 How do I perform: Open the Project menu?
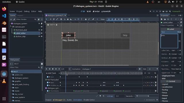pos(19,11)
